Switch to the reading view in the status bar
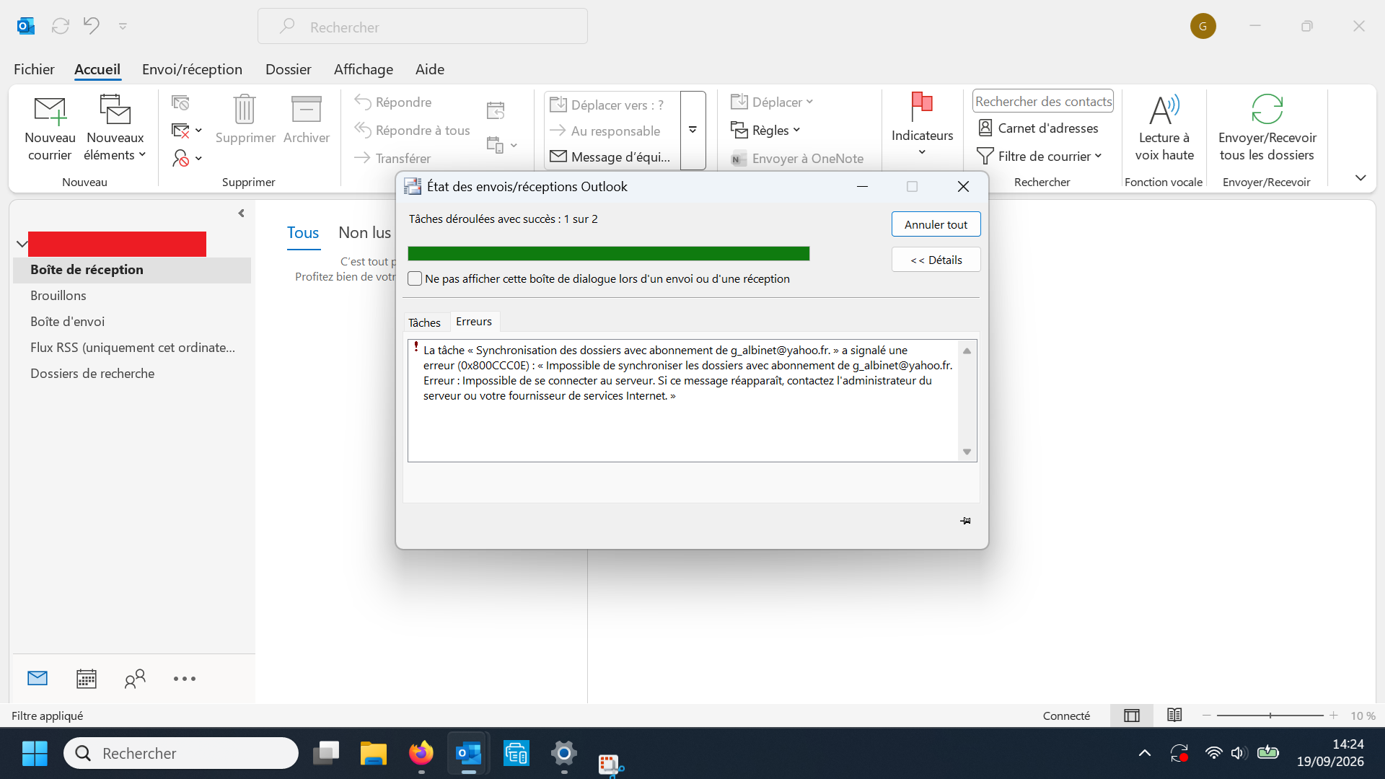This screenshot has width=1385, height=779. [1174, 715]
